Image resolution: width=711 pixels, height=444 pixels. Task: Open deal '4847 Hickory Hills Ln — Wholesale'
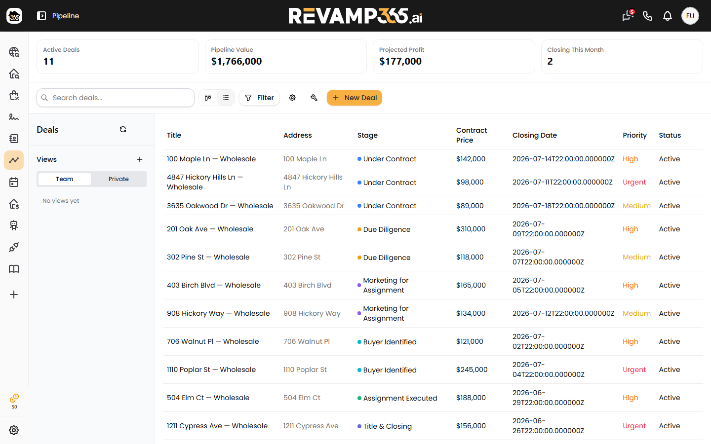(205, 182)
